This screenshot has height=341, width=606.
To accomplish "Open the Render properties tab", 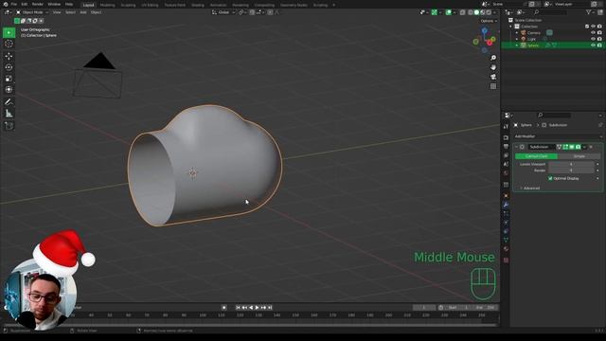I will coord(506,137).
